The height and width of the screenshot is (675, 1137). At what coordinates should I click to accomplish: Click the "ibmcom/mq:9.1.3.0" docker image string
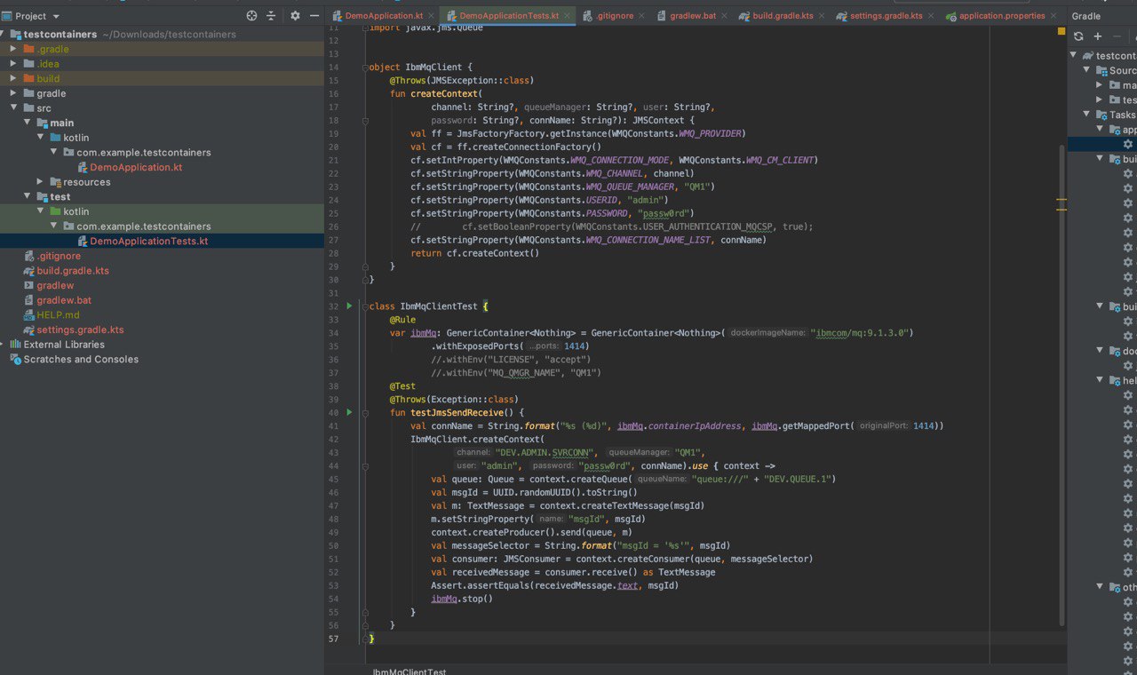click(x=862, y=333)
